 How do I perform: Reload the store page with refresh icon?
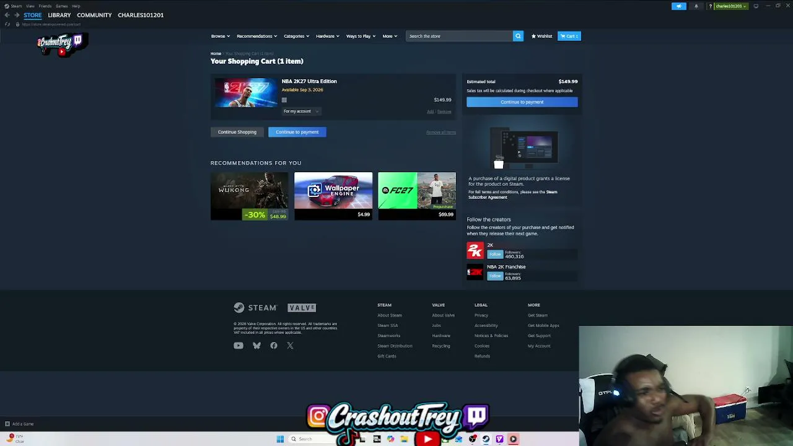click(7, 24)
